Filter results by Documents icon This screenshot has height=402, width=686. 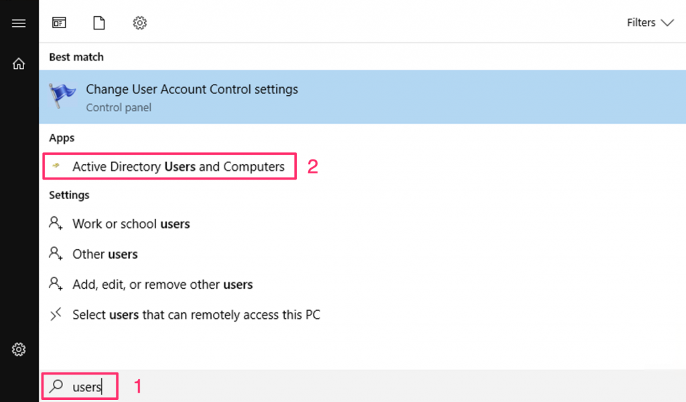coord(99,23)
